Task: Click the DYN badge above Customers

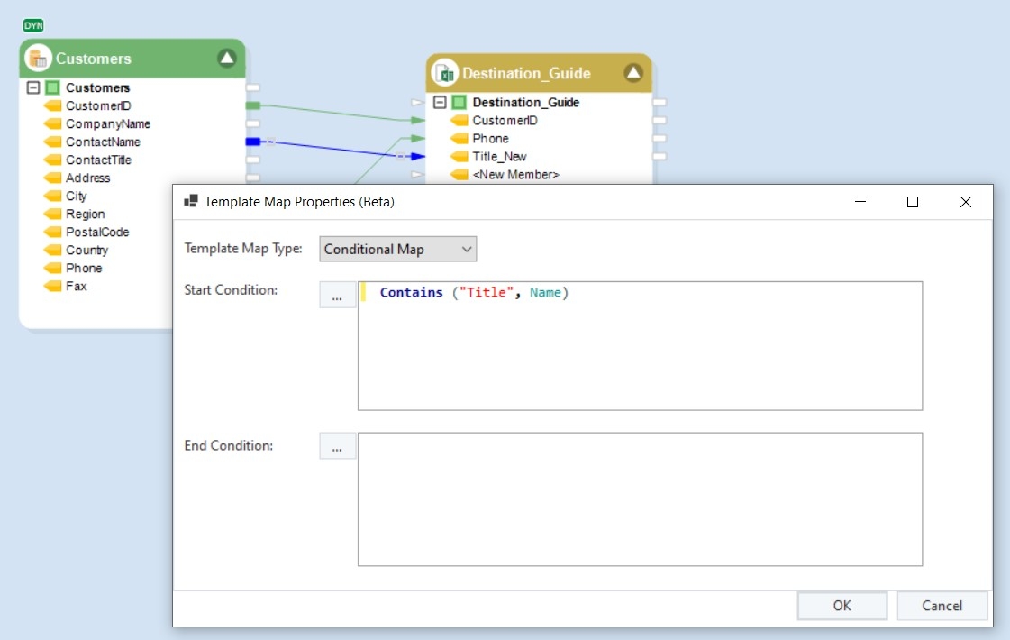Action: pos(33,25)
